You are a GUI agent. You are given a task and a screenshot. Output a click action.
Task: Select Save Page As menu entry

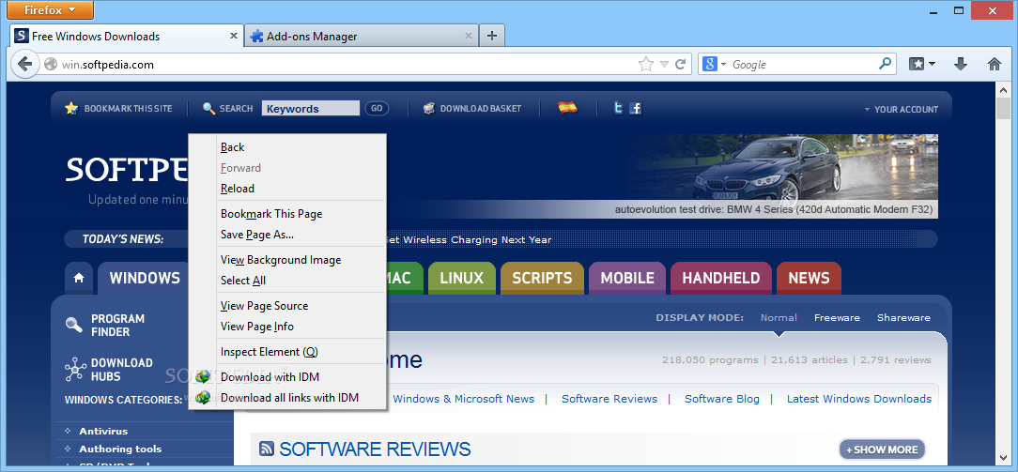tap(287, 234)
